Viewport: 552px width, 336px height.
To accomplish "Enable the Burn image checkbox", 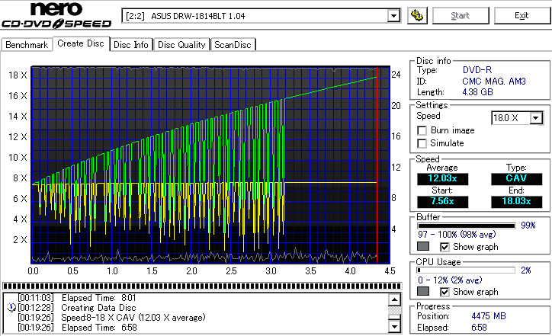I will click(422, 130).
